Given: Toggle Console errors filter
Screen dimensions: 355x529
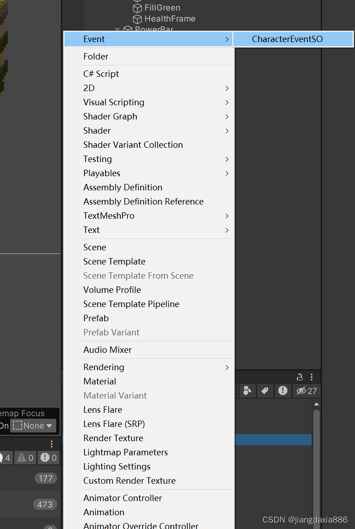Looking at the screenshot, I should point(48,458).
